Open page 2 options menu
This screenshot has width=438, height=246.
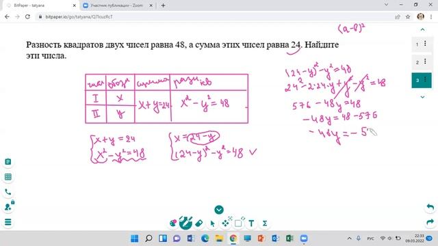click(x=426, y=61)
